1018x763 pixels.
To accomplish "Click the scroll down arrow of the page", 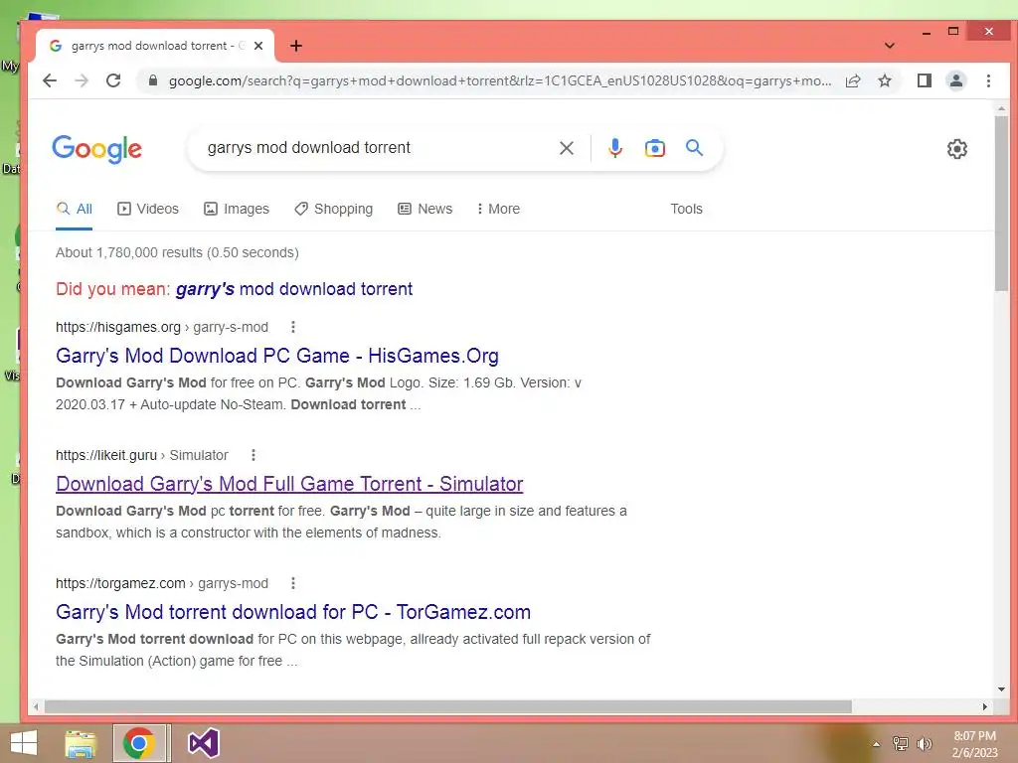I will [x=1001, y=689].
